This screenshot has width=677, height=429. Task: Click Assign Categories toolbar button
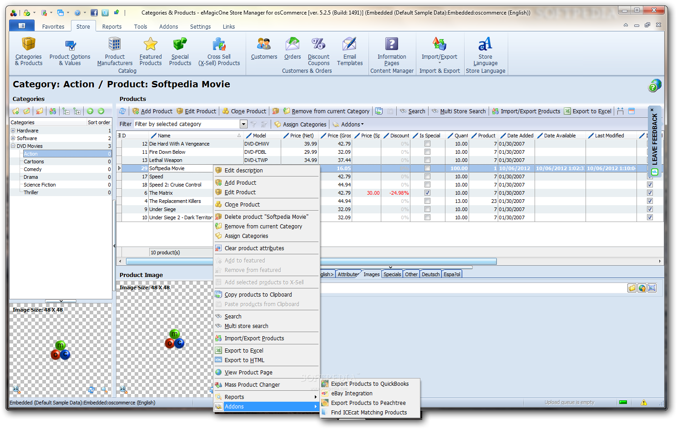pos(300,124)
